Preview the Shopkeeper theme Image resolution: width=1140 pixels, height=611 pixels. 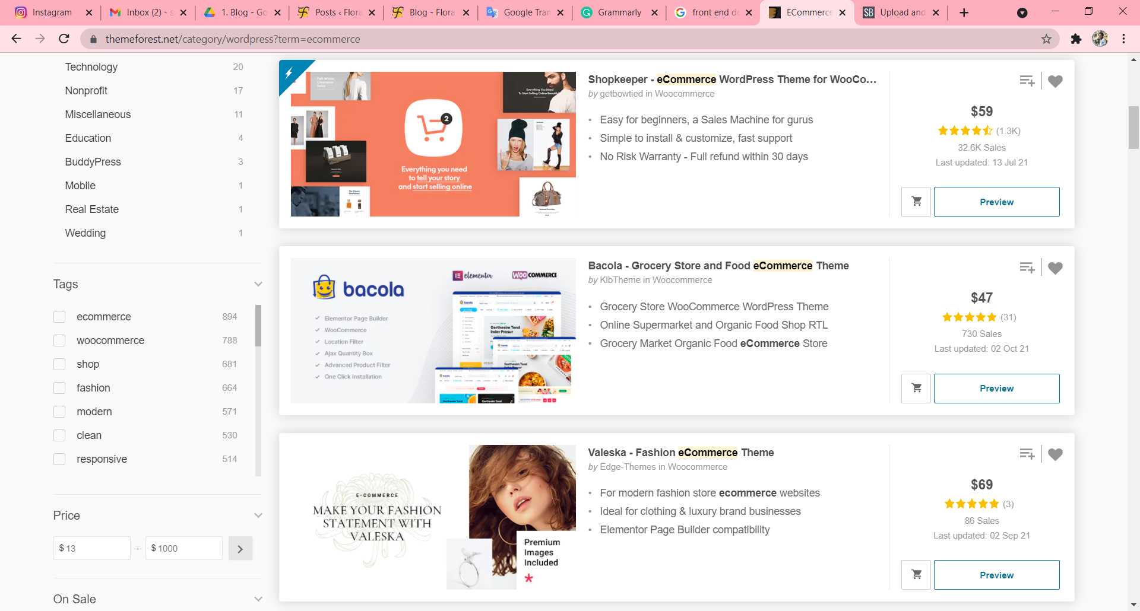[996, 202]
